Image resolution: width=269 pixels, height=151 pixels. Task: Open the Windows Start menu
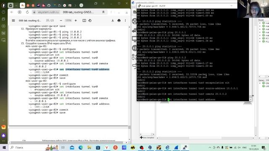pos(4,147)
